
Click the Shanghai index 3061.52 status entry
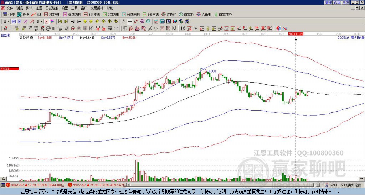click(35, 185)
